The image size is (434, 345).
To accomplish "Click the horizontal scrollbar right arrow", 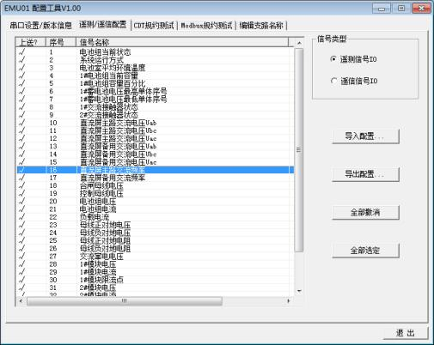I will click(x=289, y=301).
